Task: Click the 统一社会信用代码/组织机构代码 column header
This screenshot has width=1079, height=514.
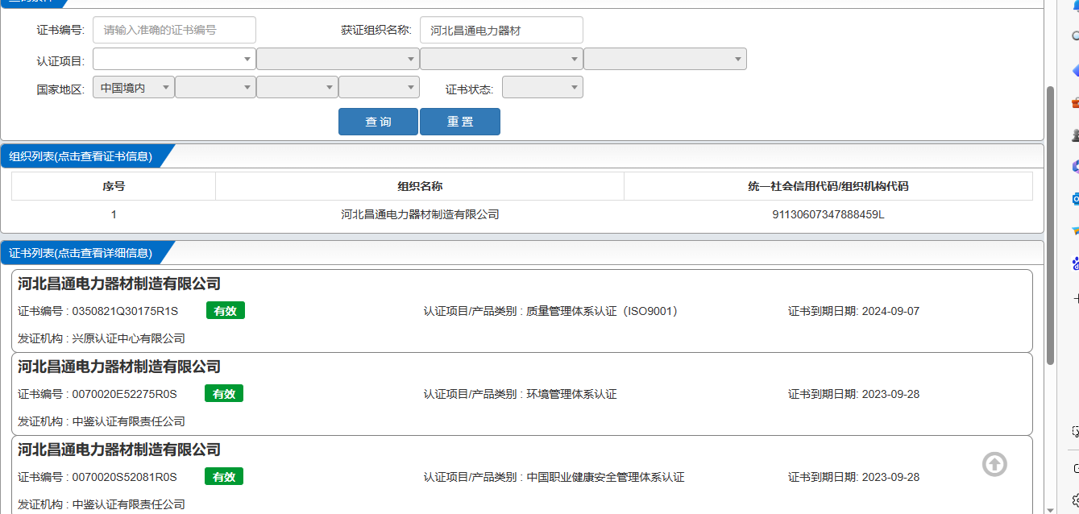Action: [828, 186]
